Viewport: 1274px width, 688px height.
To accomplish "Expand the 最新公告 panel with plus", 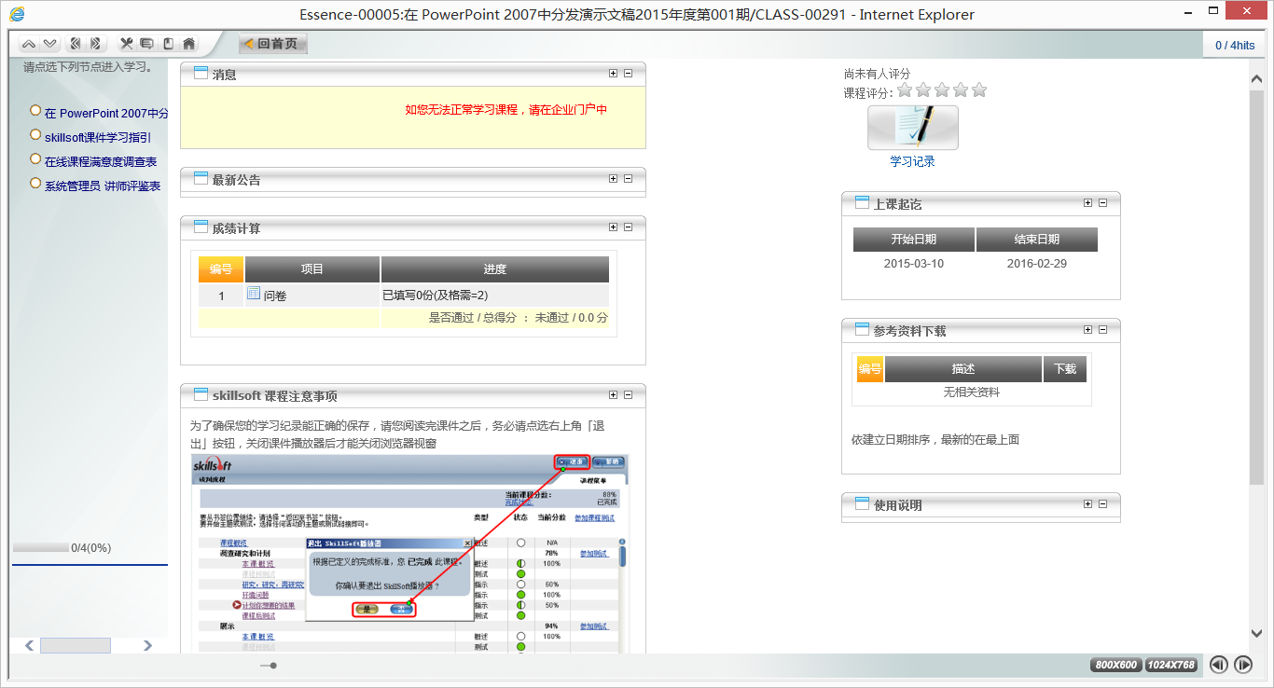I will pos(613,179).
